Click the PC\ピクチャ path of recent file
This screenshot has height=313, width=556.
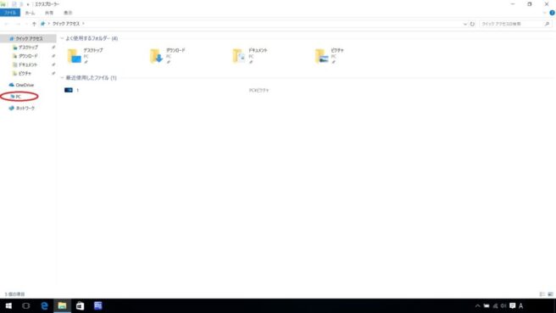pos(259,91)
